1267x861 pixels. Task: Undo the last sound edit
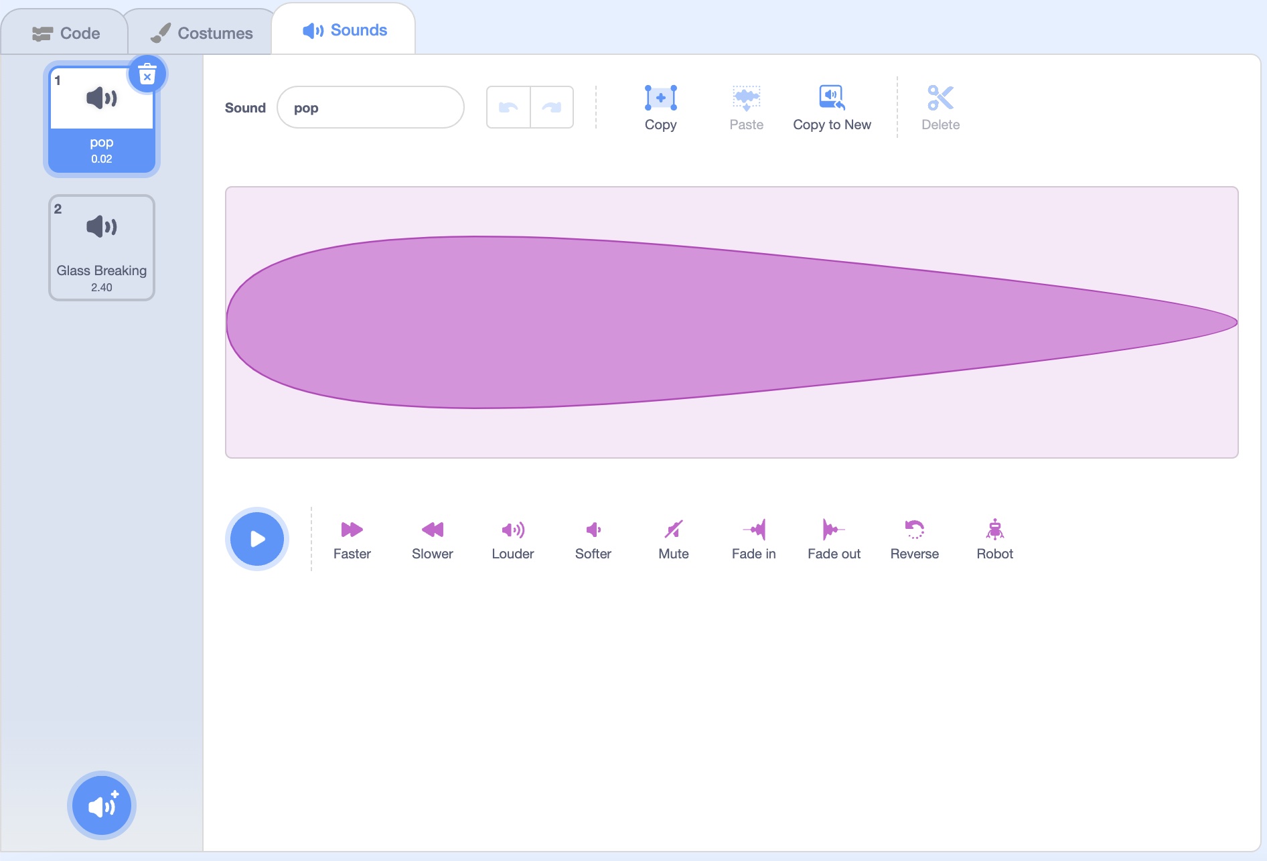coord(508,107)
